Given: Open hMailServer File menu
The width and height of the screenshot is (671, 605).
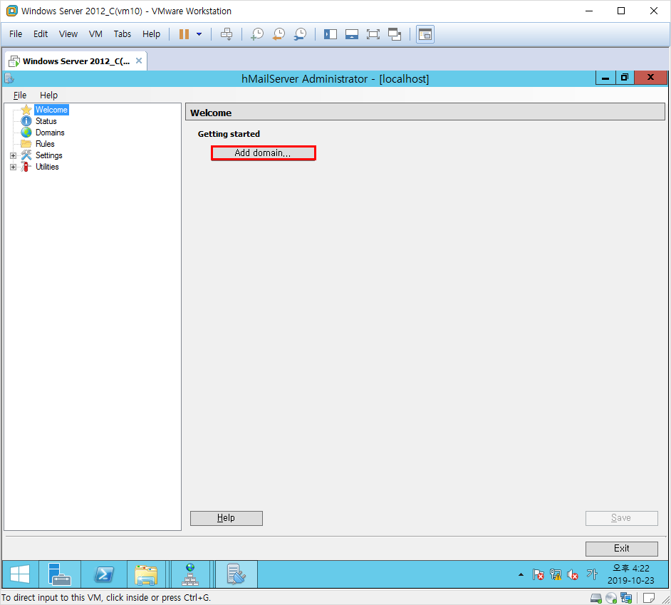Looking at the screenshot, I should tap(20, 95).
